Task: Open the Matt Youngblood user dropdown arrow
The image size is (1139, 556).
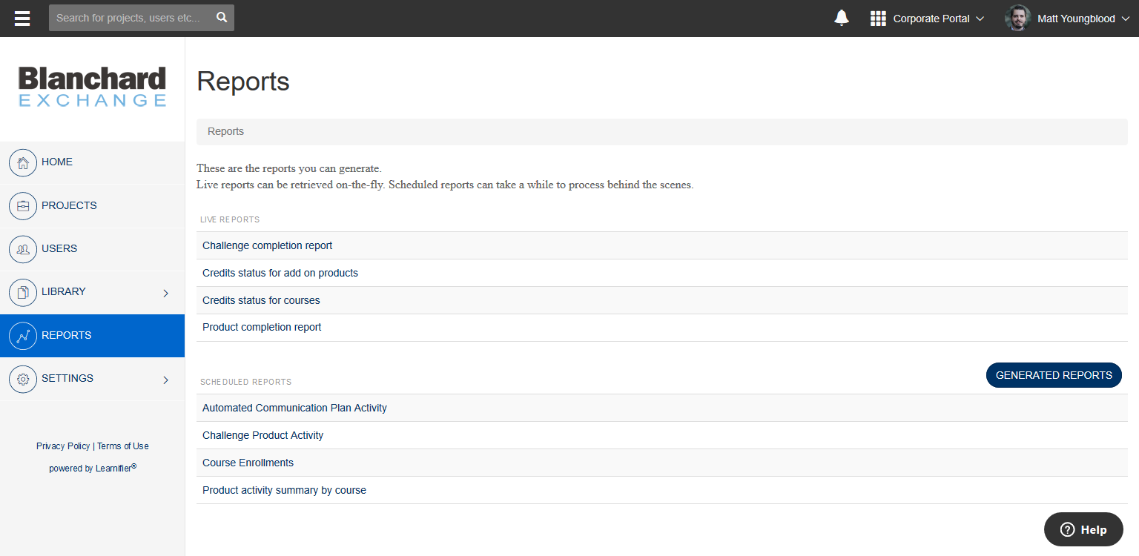Action: [x=1125, y=19]
